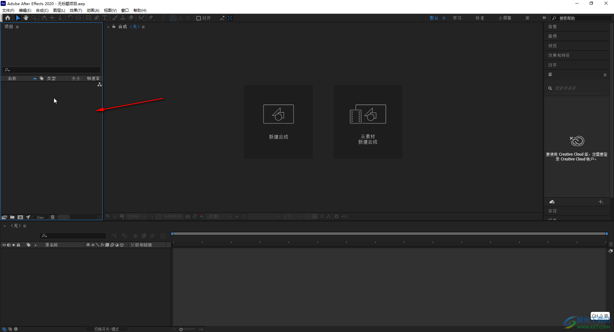Click the snapshot camera icon in viewer

(188, 216)
